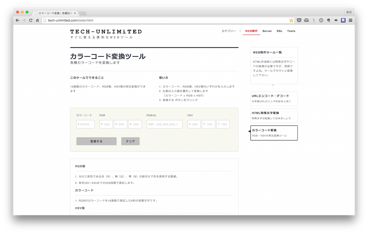The width and height of the screenshot is (368, 234).
Task: Click the mail envelope extension icon
Action: pos(306,20)
